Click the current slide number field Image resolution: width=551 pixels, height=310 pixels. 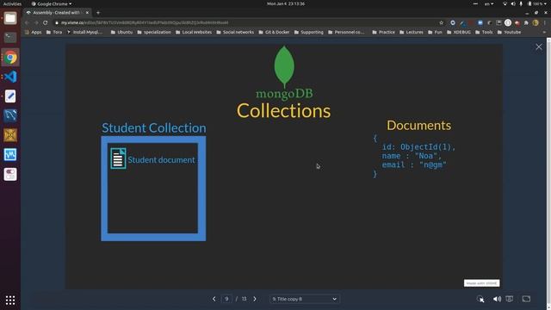point(226,299)
